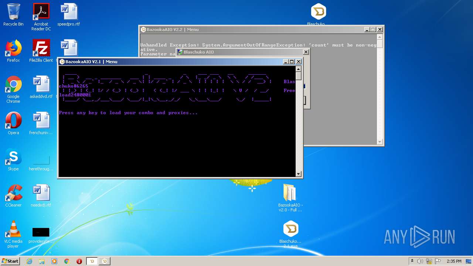Launch Google Chrome desktop shortcut
The height and width of the screenshot is (266, 473).
tap(13, 89)
